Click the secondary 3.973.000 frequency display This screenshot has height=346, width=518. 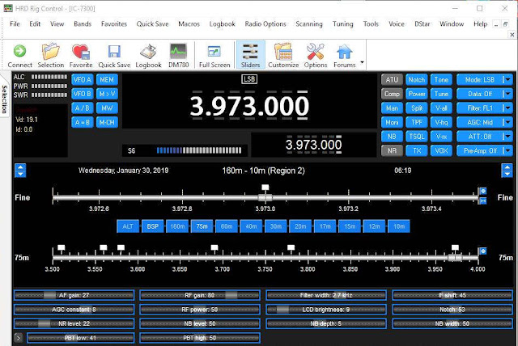pyautogui.click(x=313, y=145)
